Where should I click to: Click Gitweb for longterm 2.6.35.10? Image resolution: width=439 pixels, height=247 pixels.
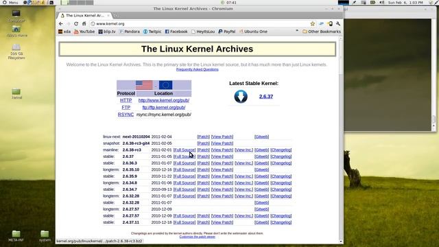[x=261, y=169]
